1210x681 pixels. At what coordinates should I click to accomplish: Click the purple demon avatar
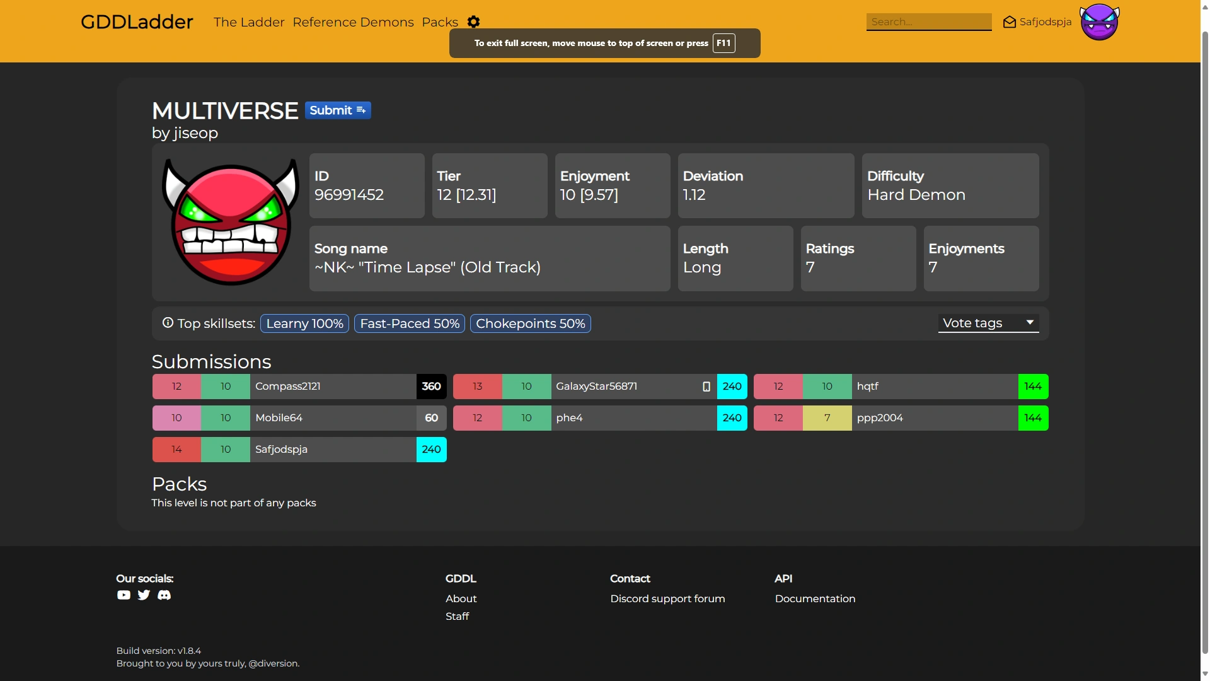(1099, 21)
